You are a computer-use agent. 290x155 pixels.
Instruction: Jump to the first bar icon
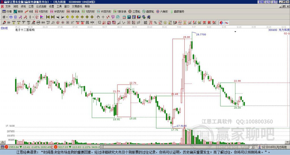pyautogui.click(x=48, y=17)
